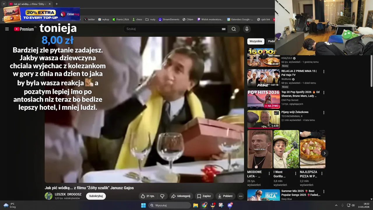This screenshot has width=373, height=210.
Task: Subscribe with the Subskrybuj button
Action: 96,196
